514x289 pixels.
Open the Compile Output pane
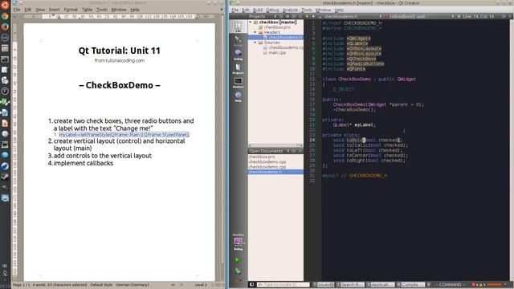click(410, 284)
